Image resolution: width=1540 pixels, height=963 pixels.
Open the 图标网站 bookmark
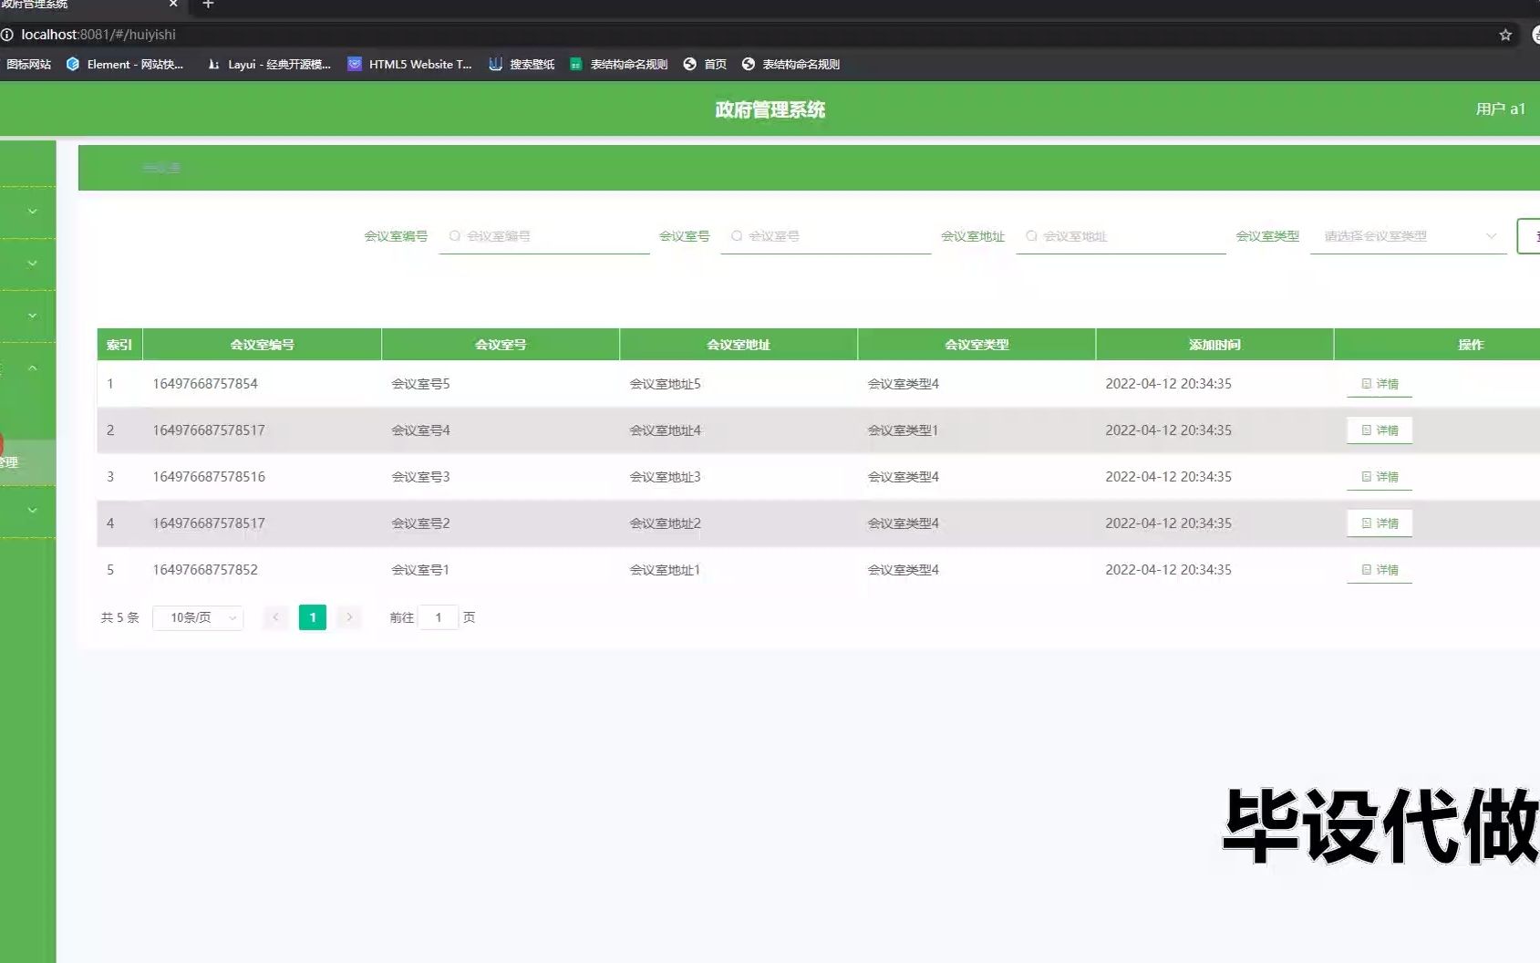pyautogui.click(x=28, y=64)
